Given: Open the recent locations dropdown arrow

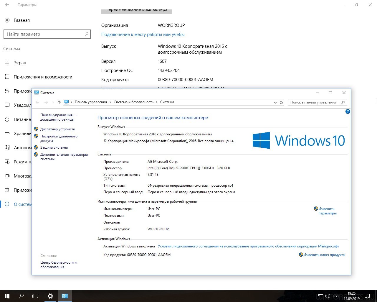Looking at the screenshot, I should coord(53,102).
